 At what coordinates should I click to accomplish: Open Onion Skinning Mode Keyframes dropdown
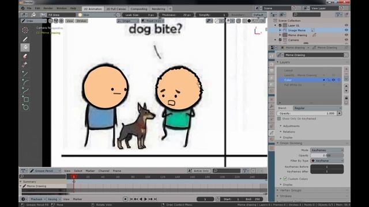point(327,150)
